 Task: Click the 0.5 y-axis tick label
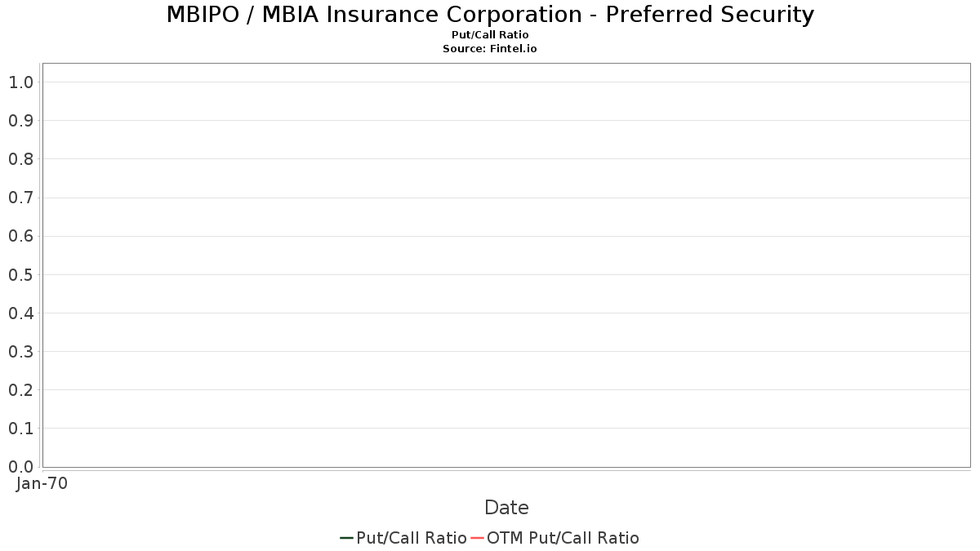tap(20, 275)
